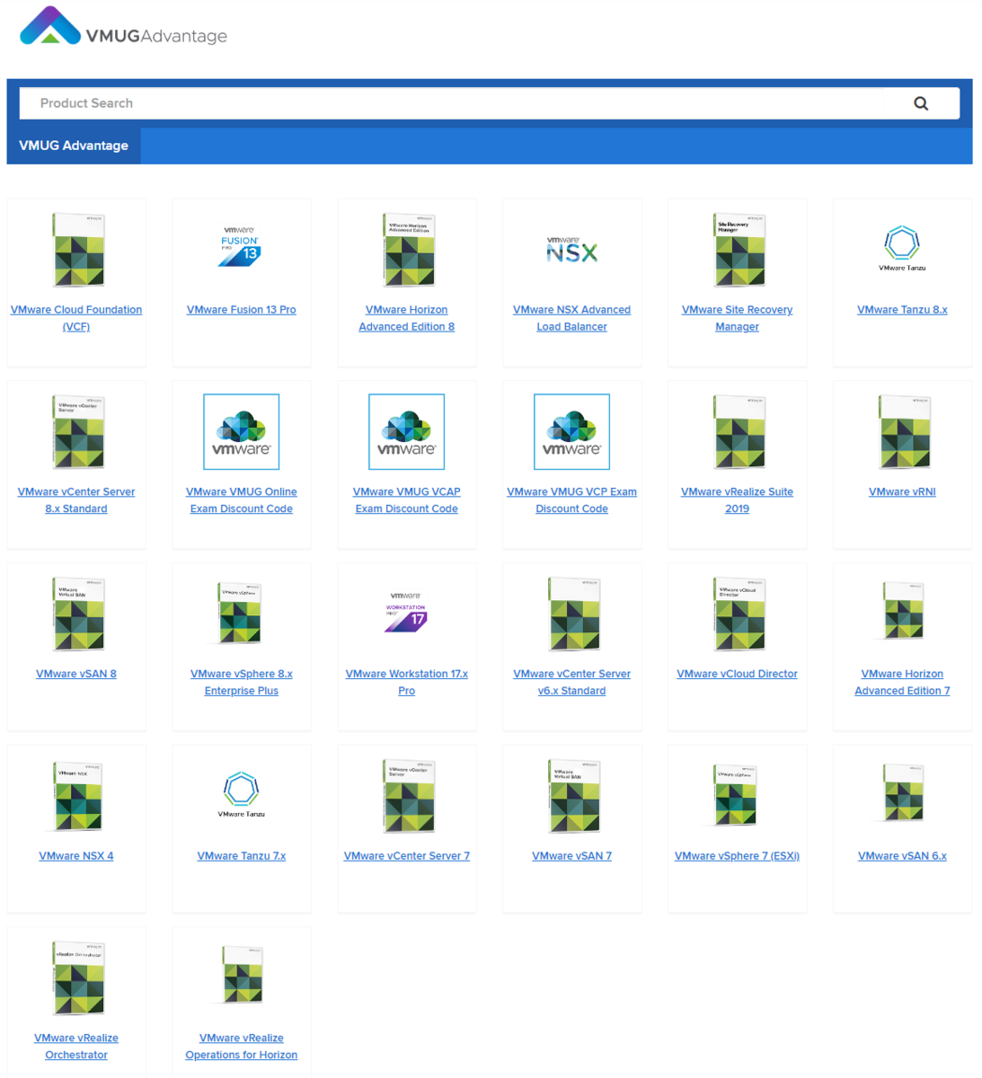Image resolution: width=982 pixels, height=1078 pixels.
Task: Open VMUG VCP Exam Discount Code link
Action: (x=572, y=500)
